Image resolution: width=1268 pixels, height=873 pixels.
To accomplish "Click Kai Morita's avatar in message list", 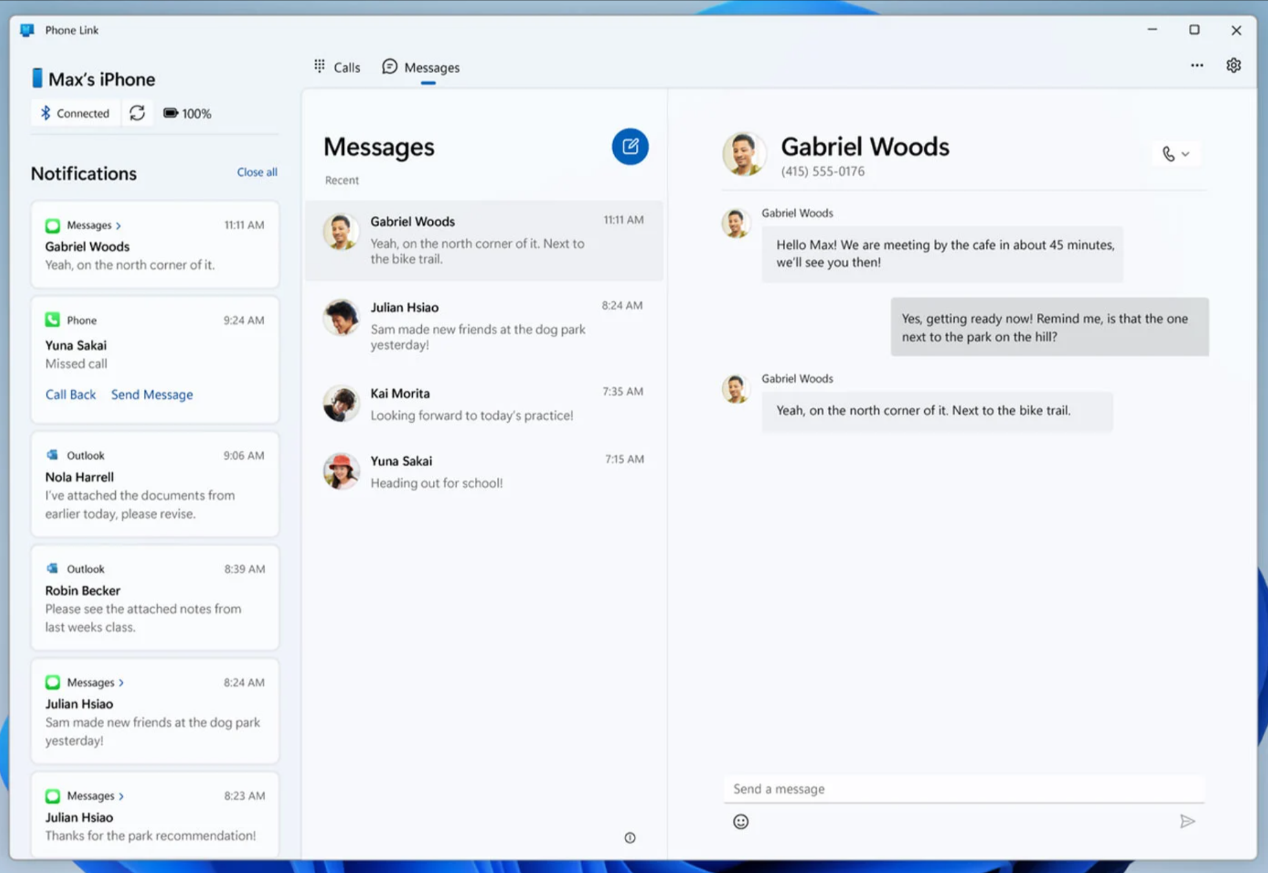I will [341, 403].
